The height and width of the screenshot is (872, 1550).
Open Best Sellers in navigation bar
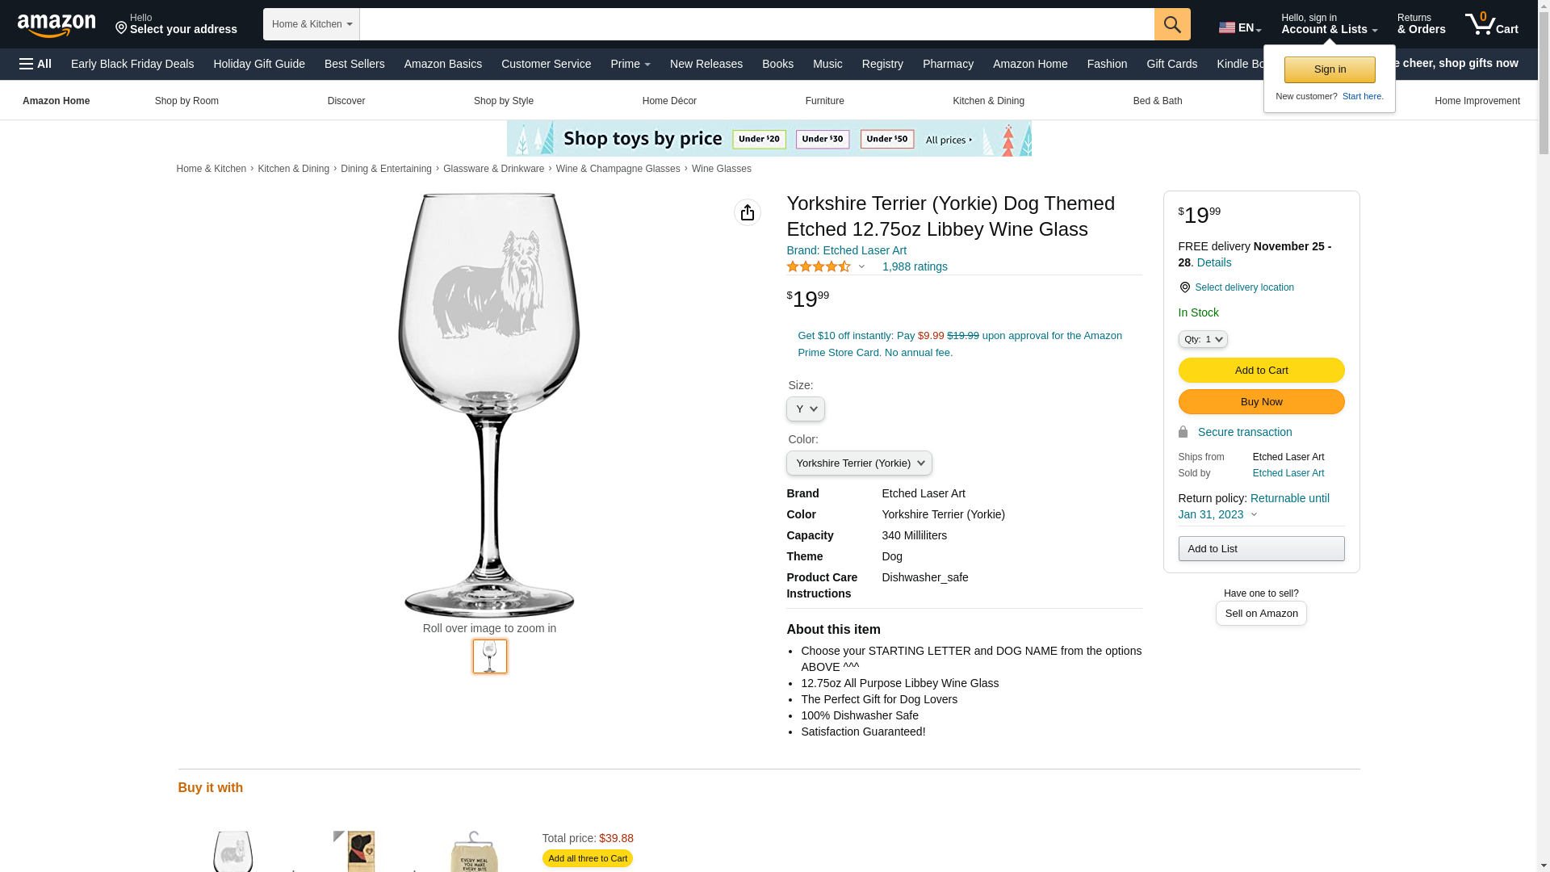354,64
